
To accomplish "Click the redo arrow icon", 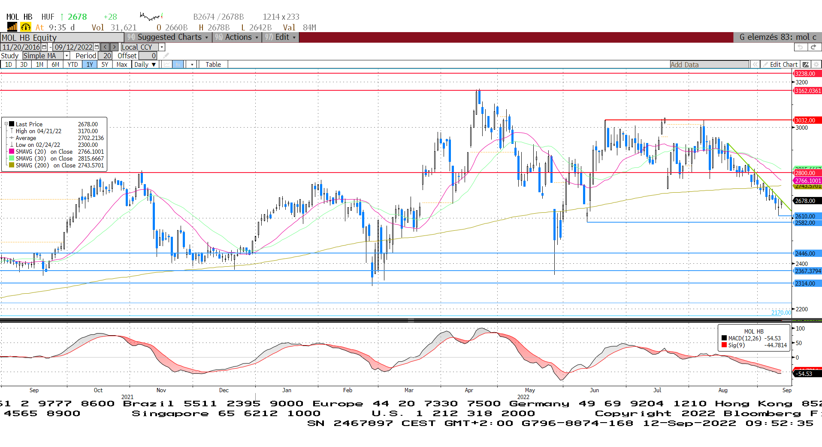I will click(x=814, y=47).
